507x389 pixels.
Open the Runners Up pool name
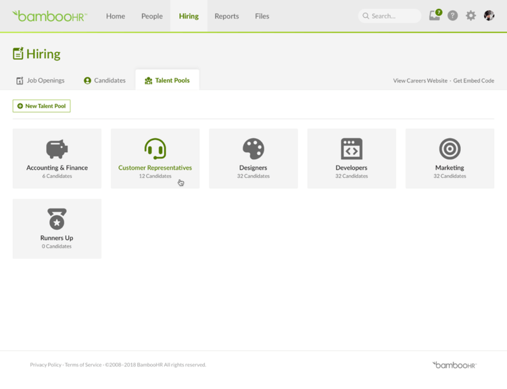point(57,238)
